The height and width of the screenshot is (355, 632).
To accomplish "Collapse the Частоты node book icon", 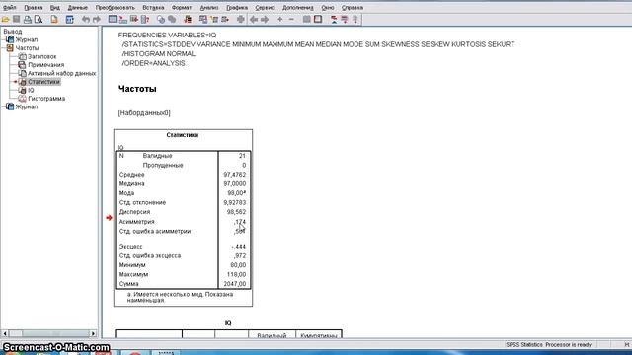I will [10, 48].
